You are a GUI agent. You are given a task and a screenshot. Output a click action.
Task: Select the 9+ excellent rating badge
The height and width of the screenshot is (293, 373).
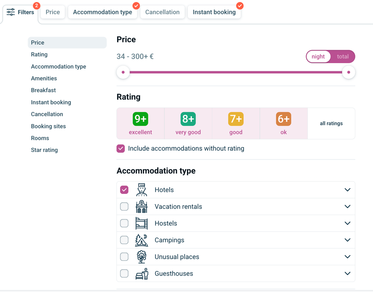[140, 123]
